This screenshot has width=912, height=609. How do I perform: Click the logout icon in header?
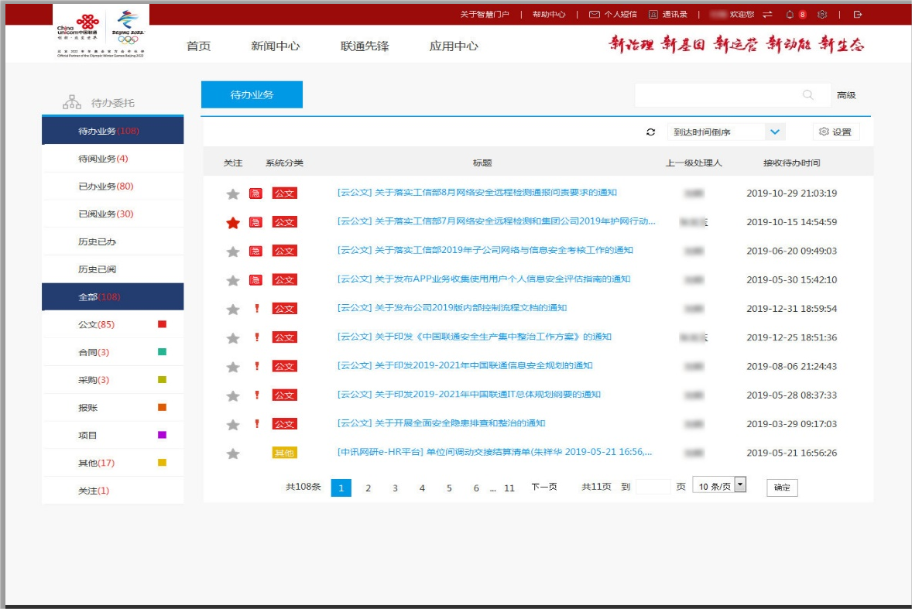pos(857,14)
